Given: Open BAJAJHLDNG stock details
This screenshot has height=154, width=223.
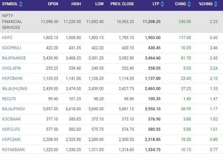Looking at the screenshot, I should tap(14, 89).
